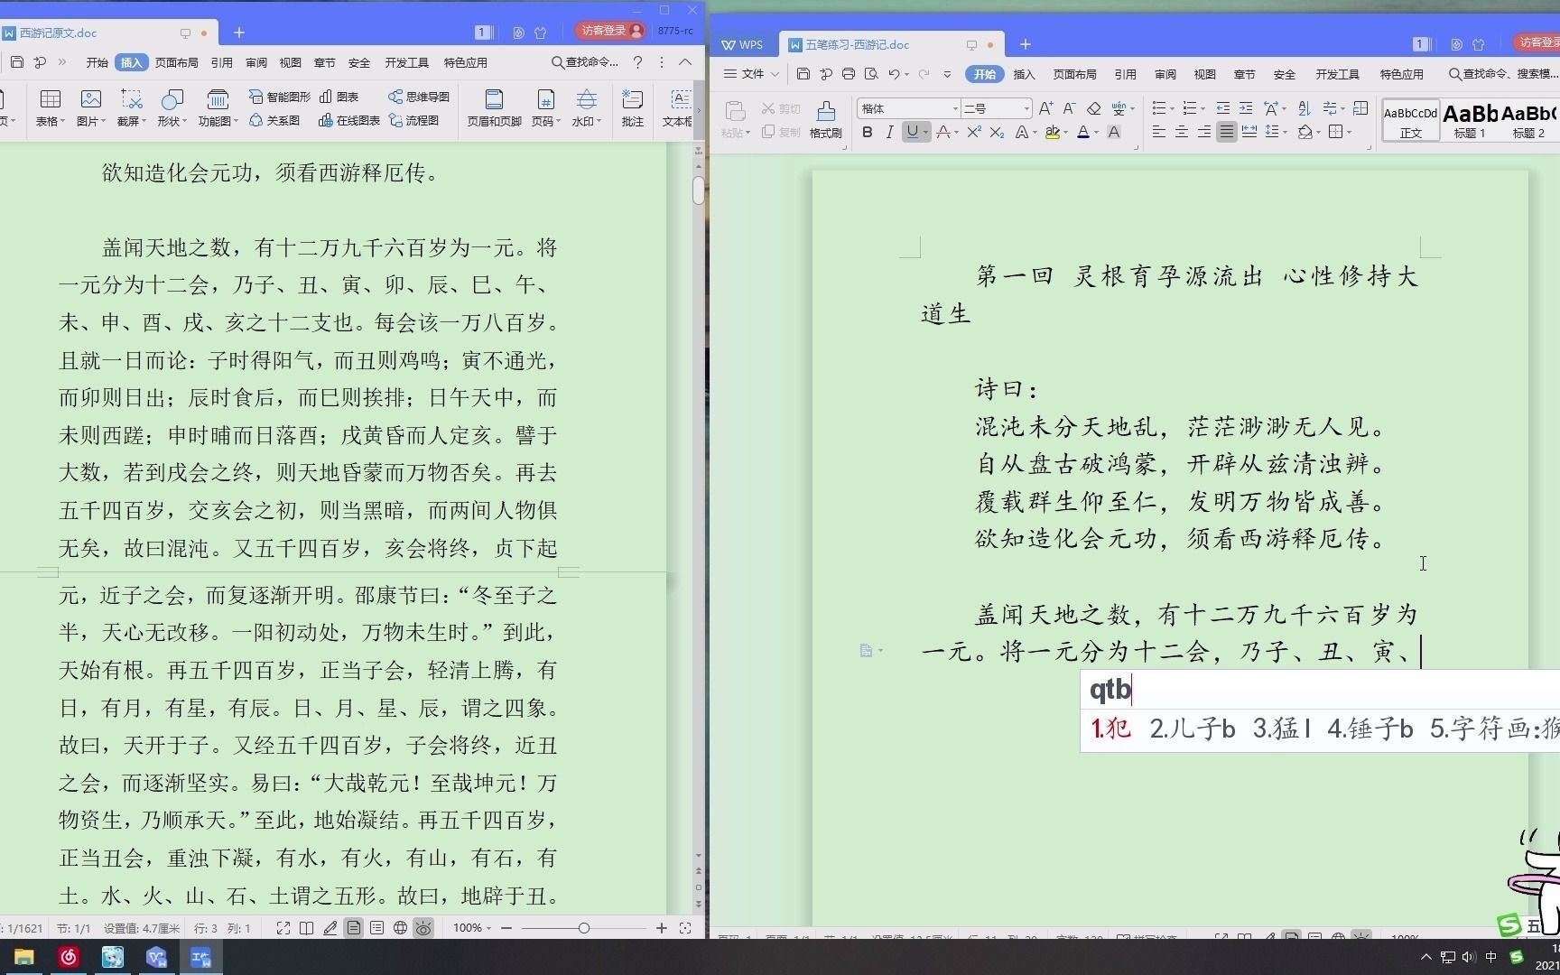Toggle Italic formatting

coord(889,133)
